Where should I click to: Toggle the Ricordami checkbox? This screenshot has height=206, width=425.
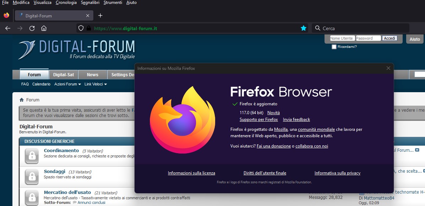click(334, 47)
